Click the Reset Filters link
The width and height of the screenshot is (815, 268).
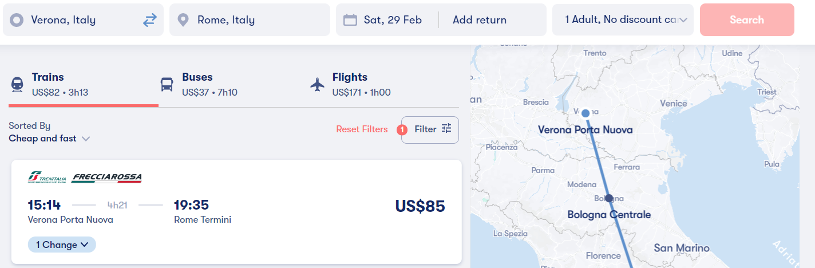coord(362,129)
